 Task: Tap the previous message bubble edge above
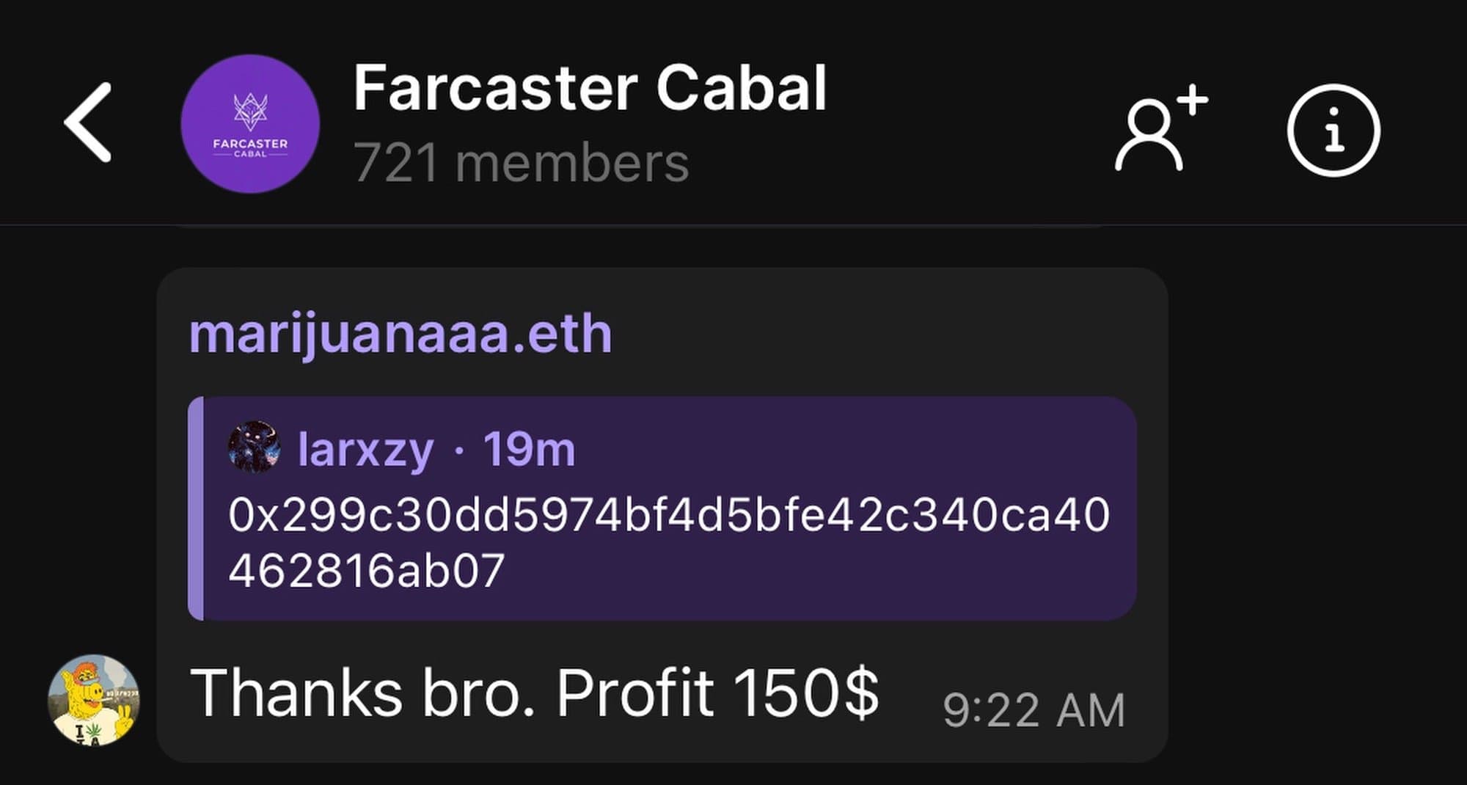pos(638,228)
